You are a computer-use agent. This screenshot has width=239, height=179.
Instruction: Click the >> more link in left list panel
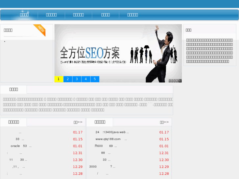78,122
